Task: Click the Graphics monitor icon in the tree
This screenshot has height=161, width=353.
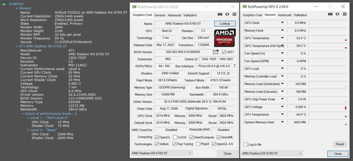Action: pyautogui.click(x=4, y=4)
